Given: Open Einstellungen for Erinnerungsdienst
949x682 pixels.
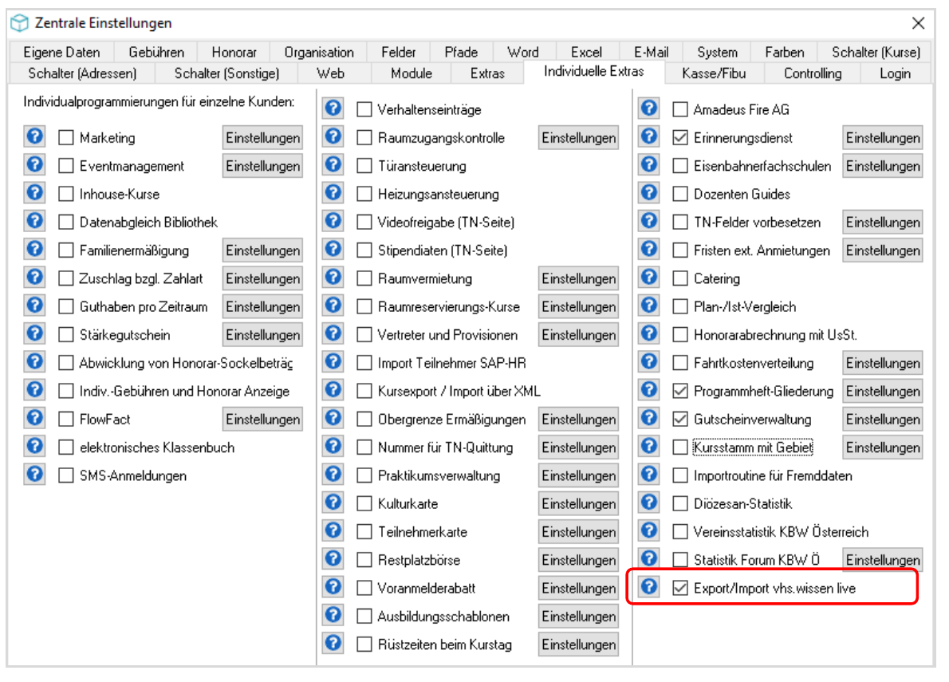Looking at the screenshot, I should (883, 138).
